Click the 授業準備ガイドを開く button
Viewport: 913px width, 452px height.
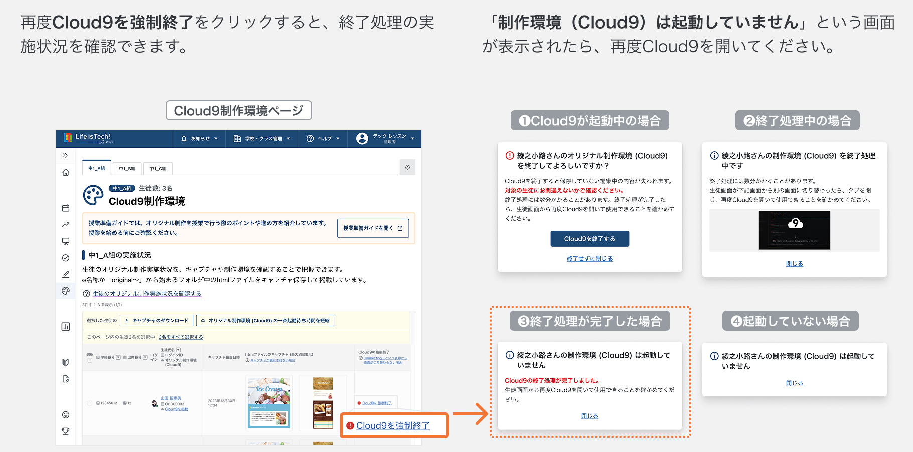click(x=373, y=228)
